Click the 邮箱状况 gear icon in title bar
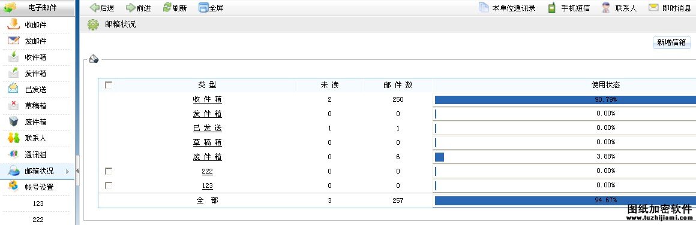This screenshot has width=696, height=225. (x=93, y=25)
